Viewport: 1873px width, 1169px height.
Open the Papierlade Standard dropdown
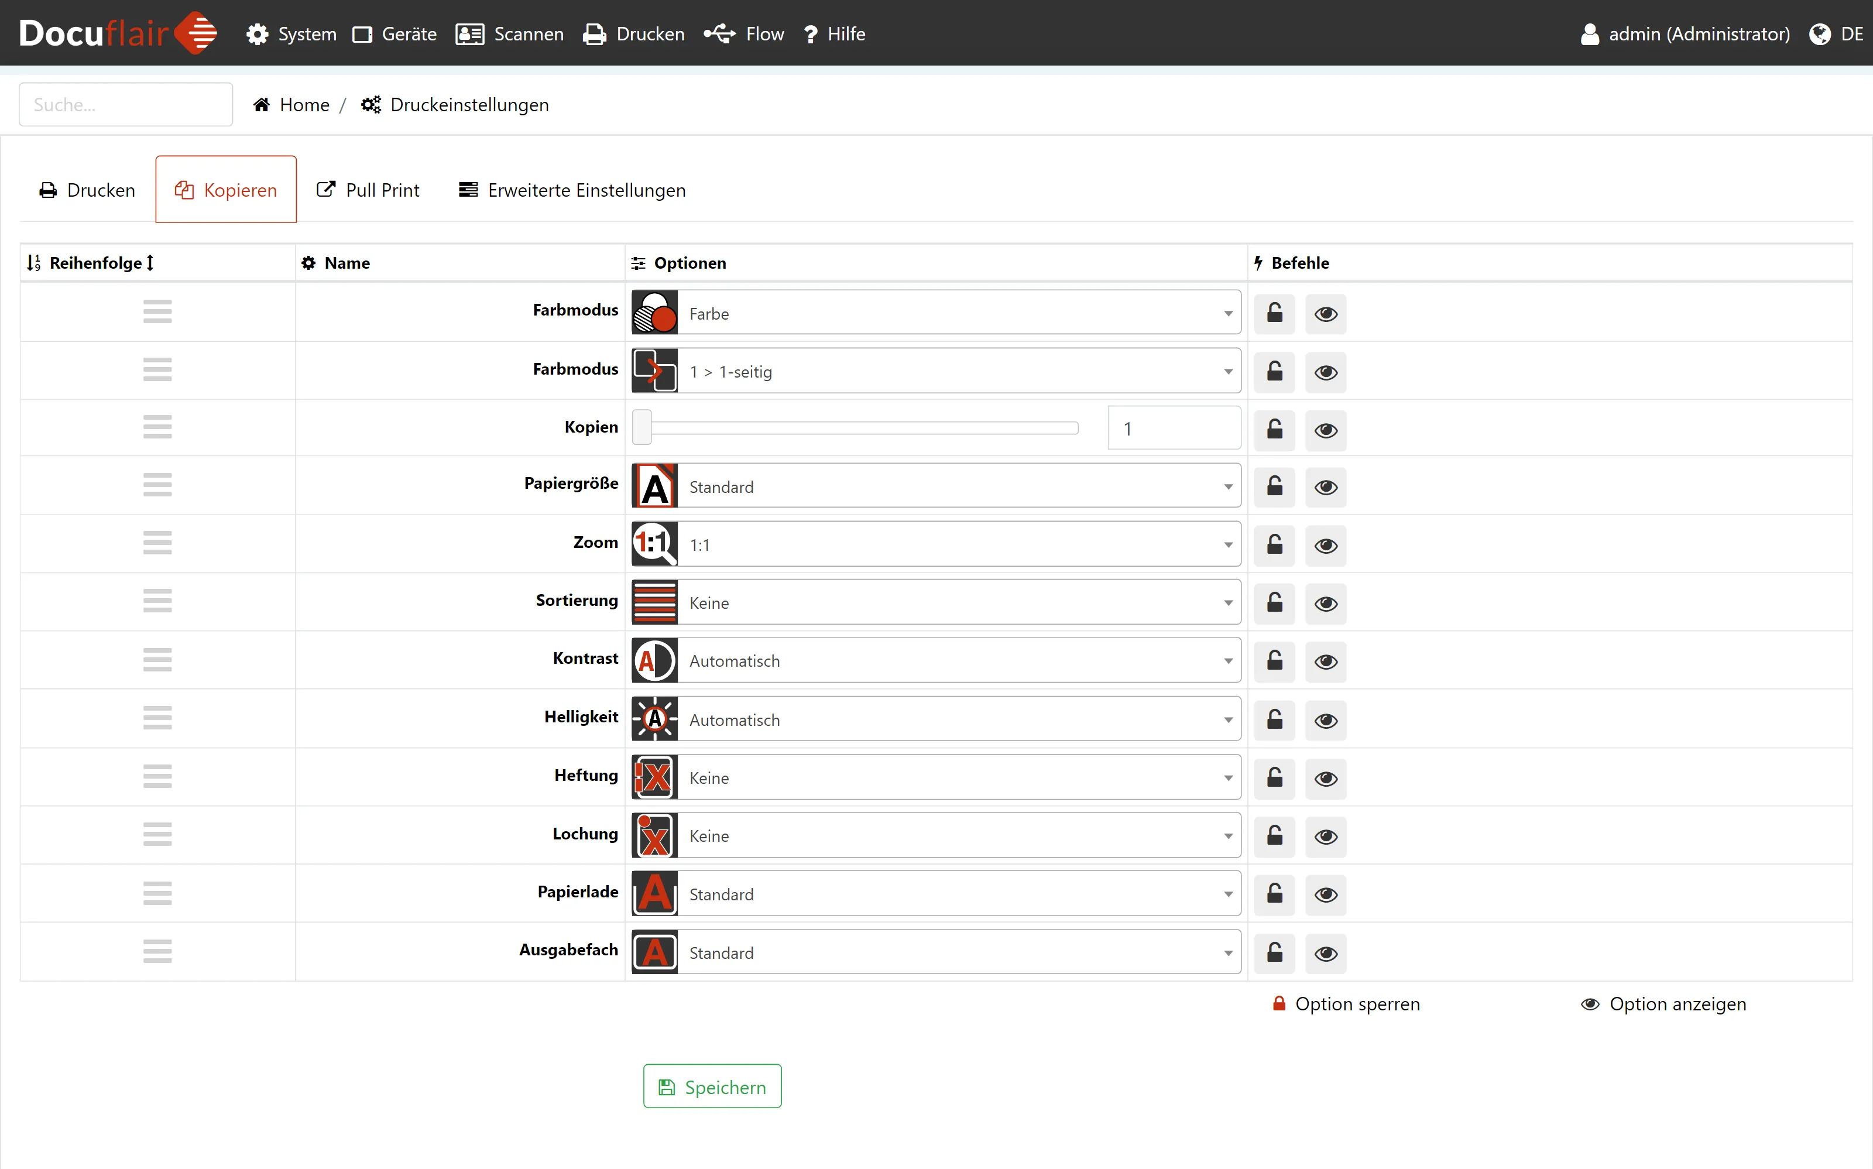coord(959,894)
